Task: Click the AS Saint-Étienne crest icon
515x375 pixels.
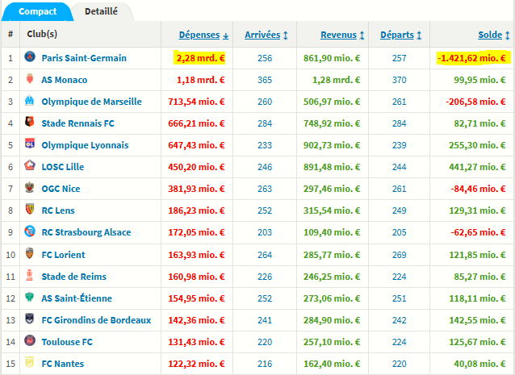Action: (x=30, y=297)
